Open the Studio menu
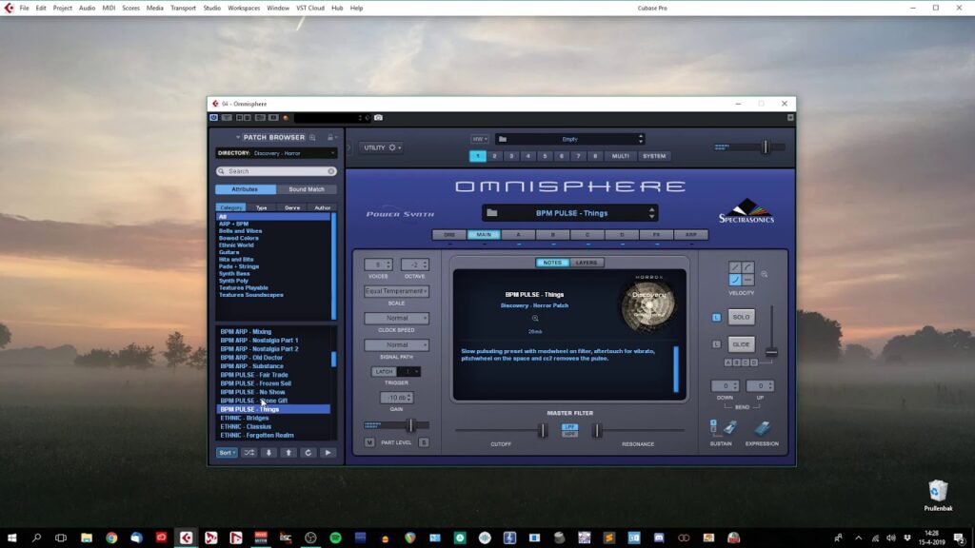This screenshot has height=548, width=975. coord(211,8)
